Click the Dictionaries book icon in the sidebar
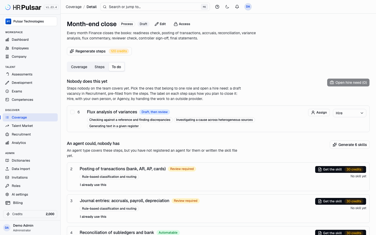The height and width of the screenshot is (235, 376). click(7, 161)
